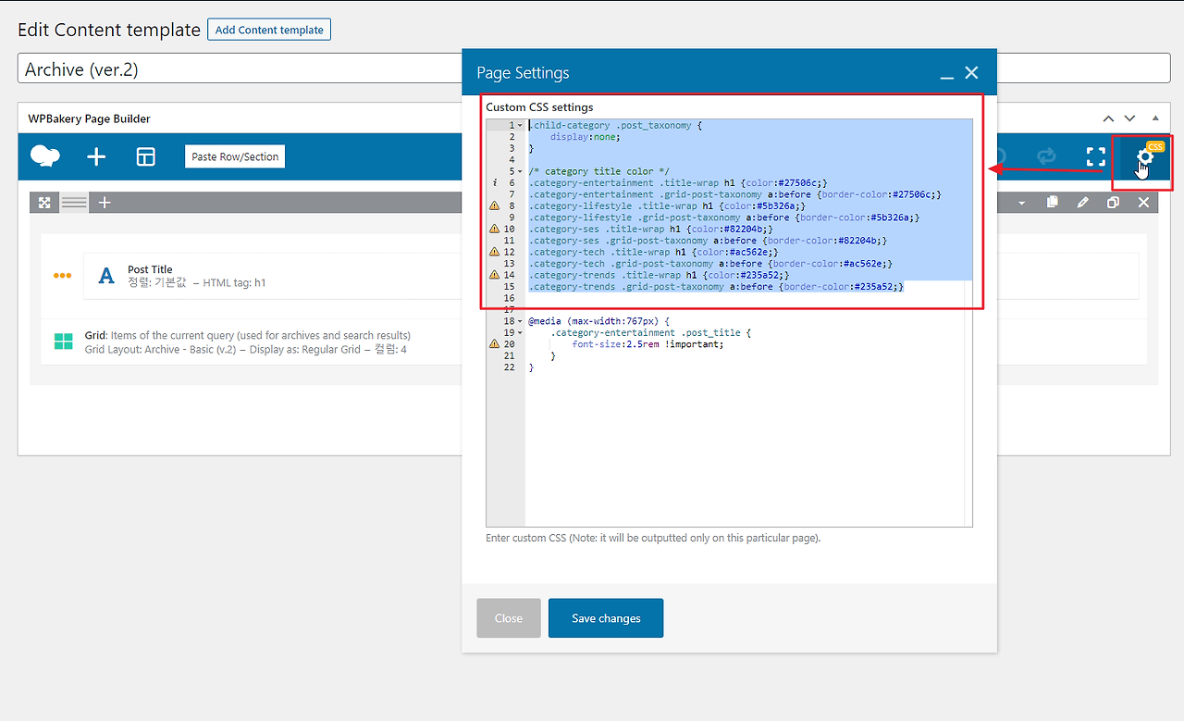Add a new element with the toolbar plus
This screenshot has height=721, width=1184.
tap(96, 156)
